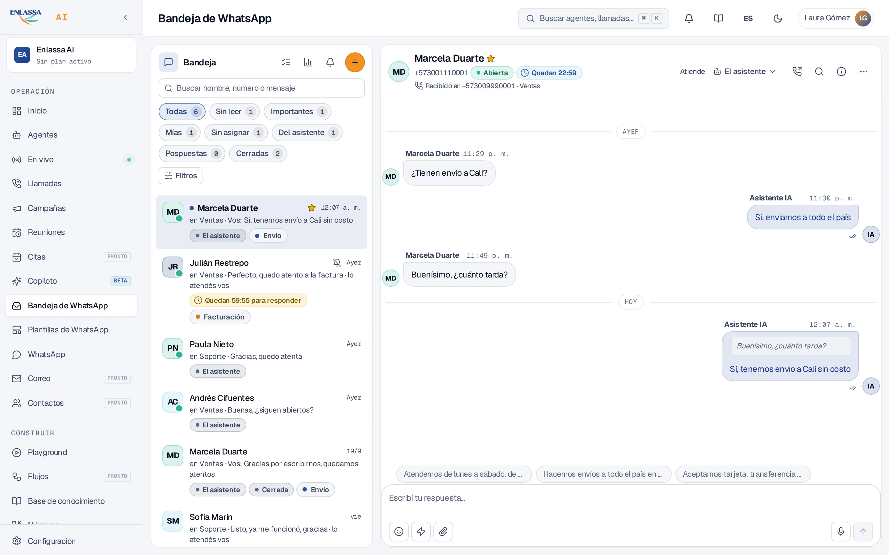Focus the search name, number or message field
889x555 pixels.
(x=261, y=88)
